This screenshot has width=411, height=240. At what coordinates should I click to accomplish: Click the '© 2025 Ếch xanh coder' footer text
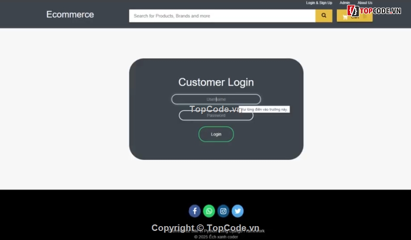216,237
